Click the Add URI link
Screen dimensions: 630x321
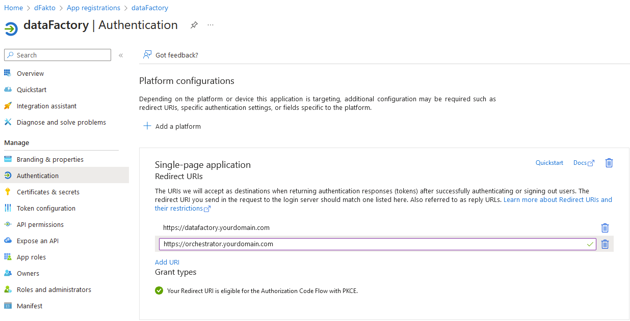(167, 262)
